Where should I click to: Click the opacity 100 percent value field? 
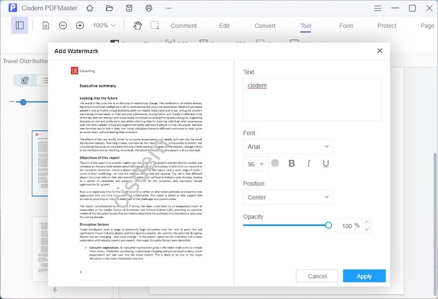[x=350, y=225]
